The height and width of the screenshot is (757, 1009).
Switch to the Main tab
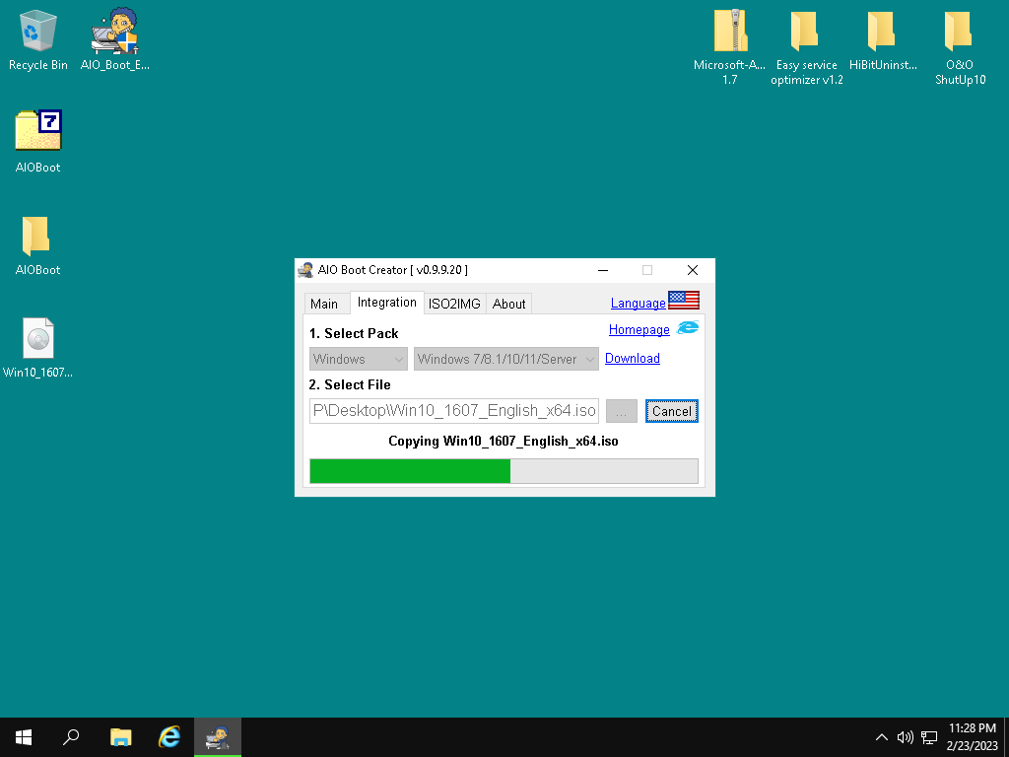click(x=324, y=304)
